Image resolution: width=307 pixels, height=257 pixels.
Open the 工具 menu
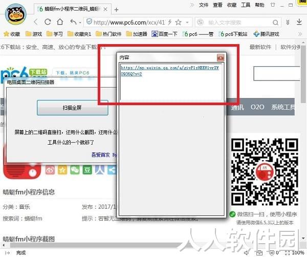tap(246, 5)
